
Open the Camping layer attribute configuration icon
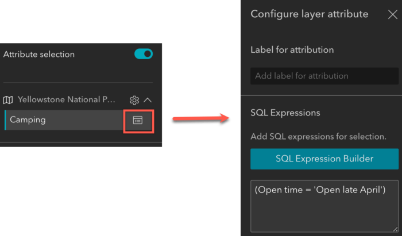pos(138,120)
